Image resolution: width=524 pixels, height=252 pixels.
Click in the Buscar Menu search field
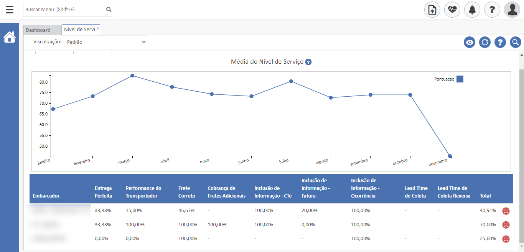(x=64, y=10)
